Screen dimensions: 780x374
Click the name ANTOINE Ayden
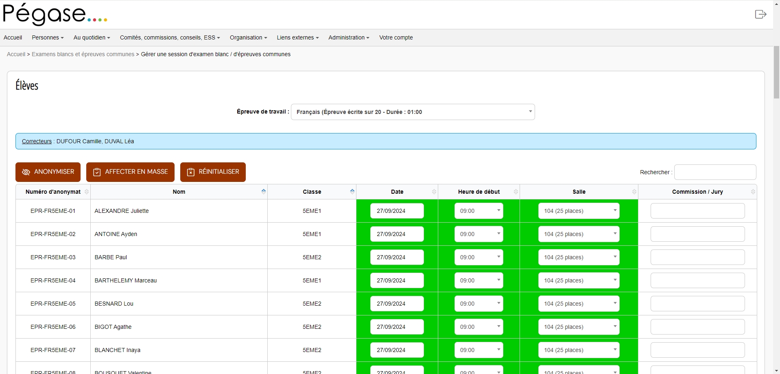click(x=116, y=234)
